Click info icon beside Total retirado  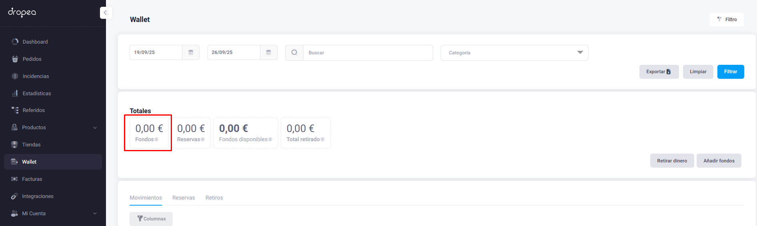[x=323, y=140]
